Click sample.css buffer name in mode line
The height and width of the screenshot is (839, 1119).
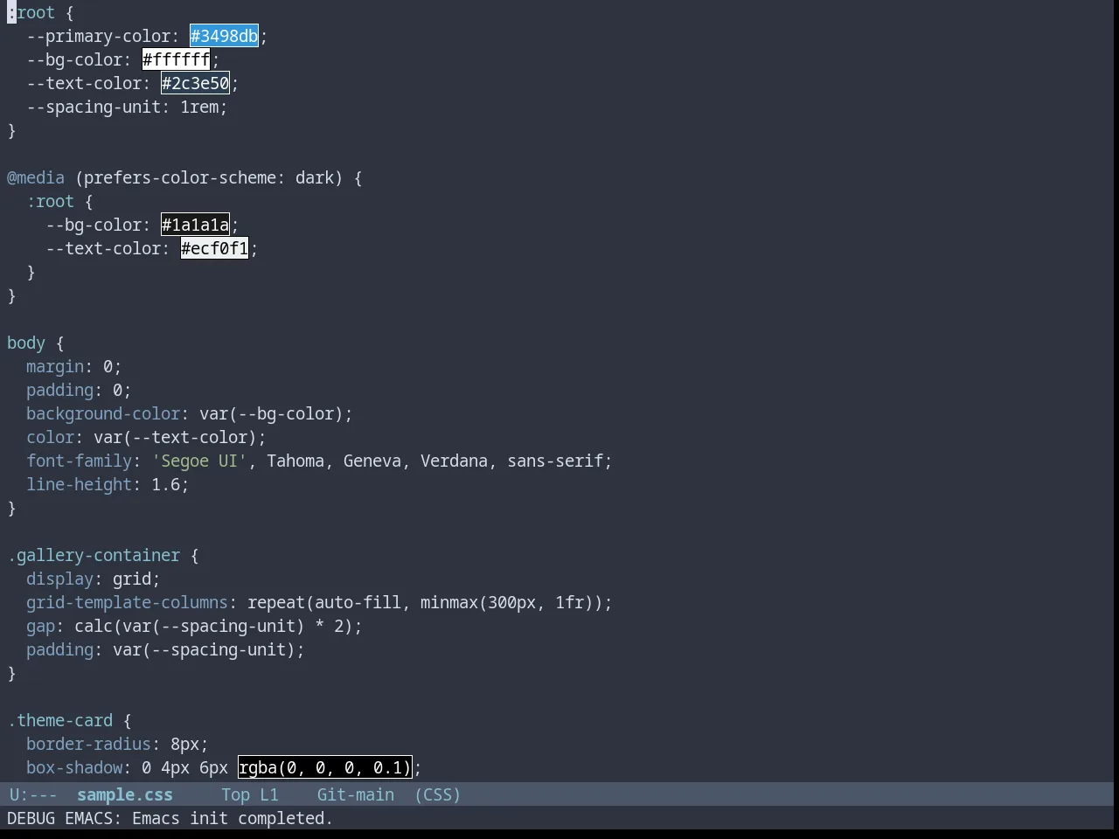pos(125,794)
